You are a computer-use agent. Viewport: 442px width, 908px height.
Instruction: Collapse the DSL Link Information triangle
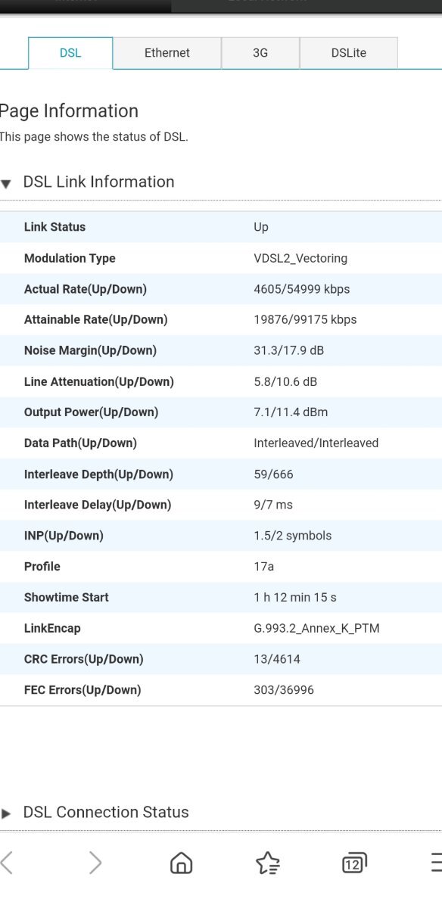coord(7,183)
